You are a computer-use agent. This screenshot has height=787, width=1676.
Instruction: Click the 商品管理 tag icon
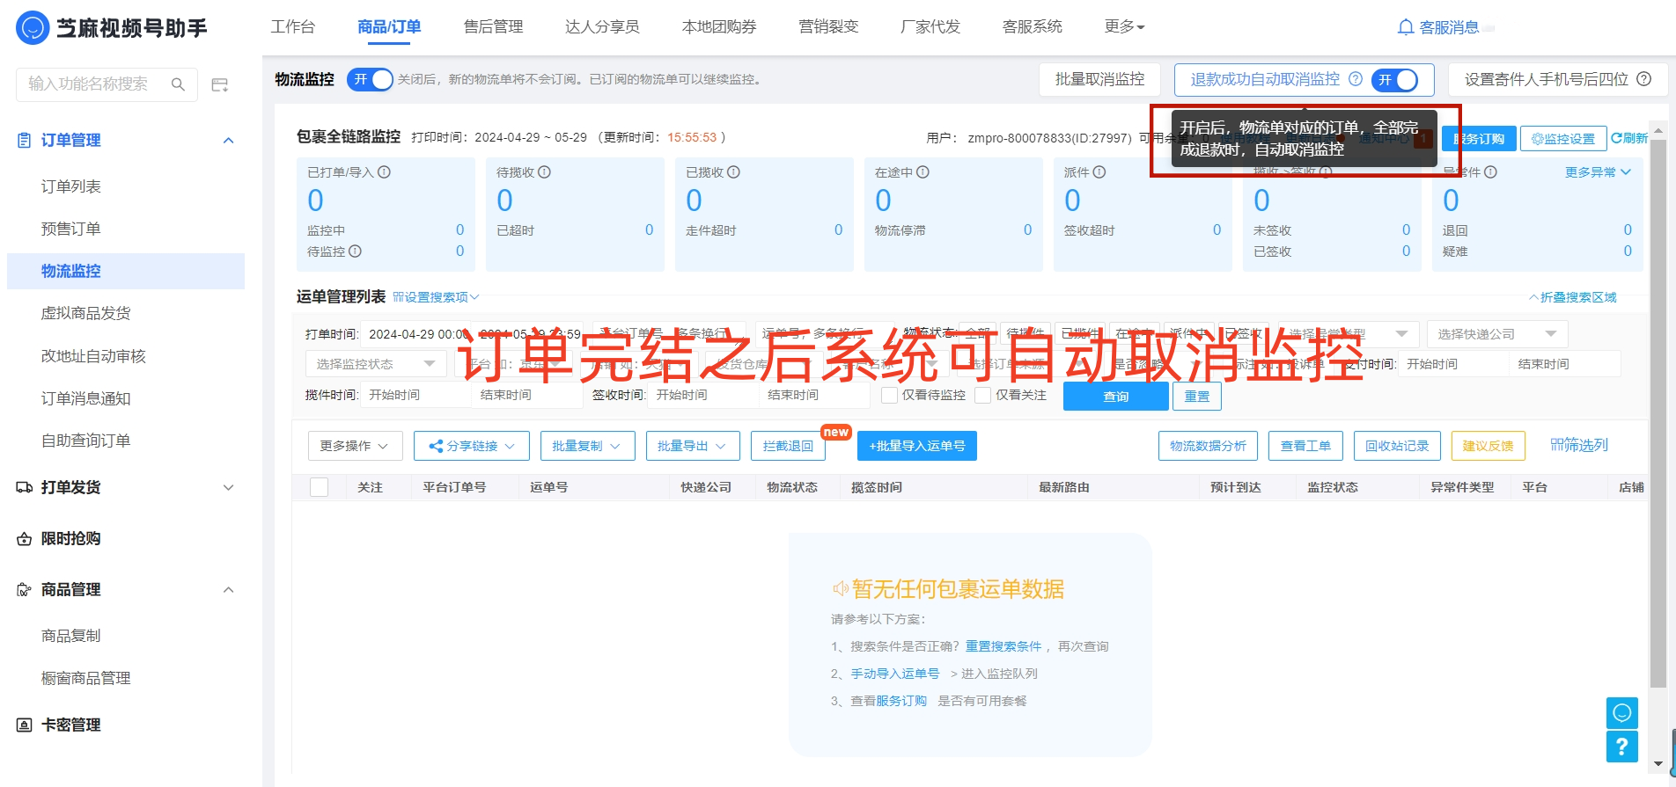point(25,590)
